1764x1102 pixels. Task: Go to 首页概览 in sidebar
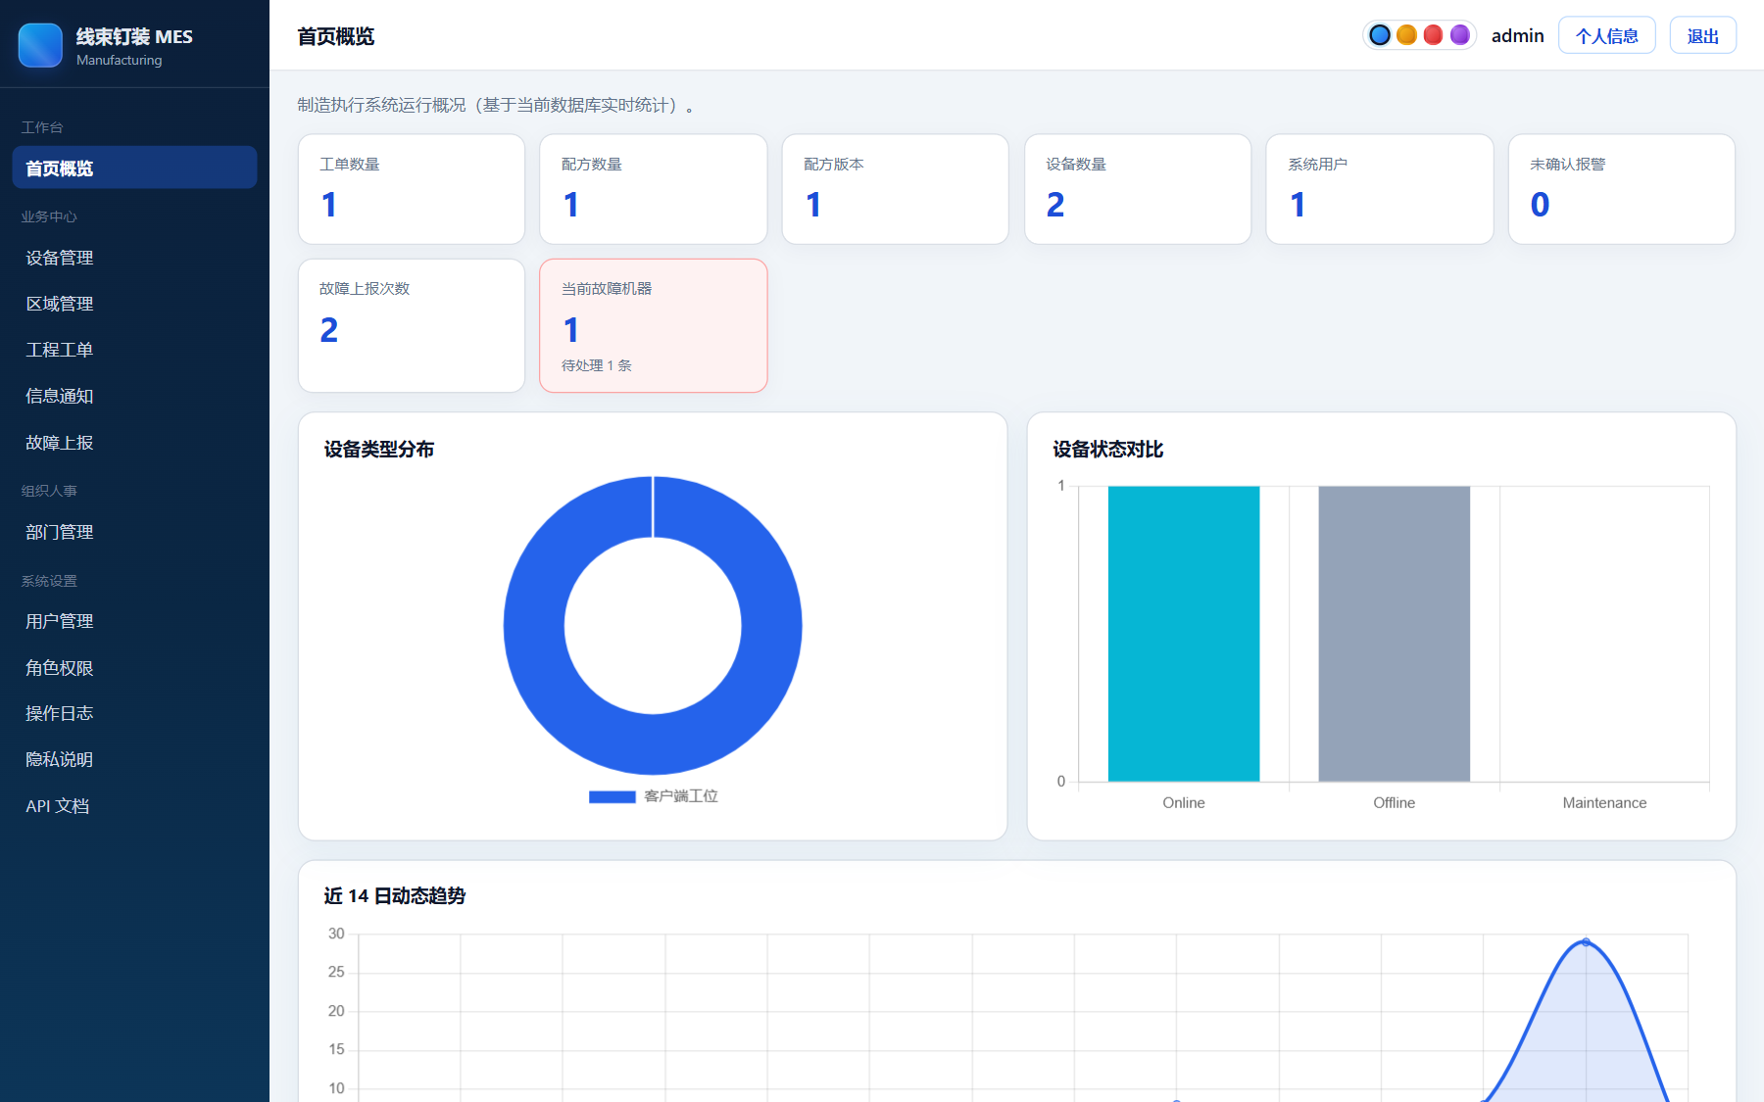pyautogui.click(x=135, y=168)
